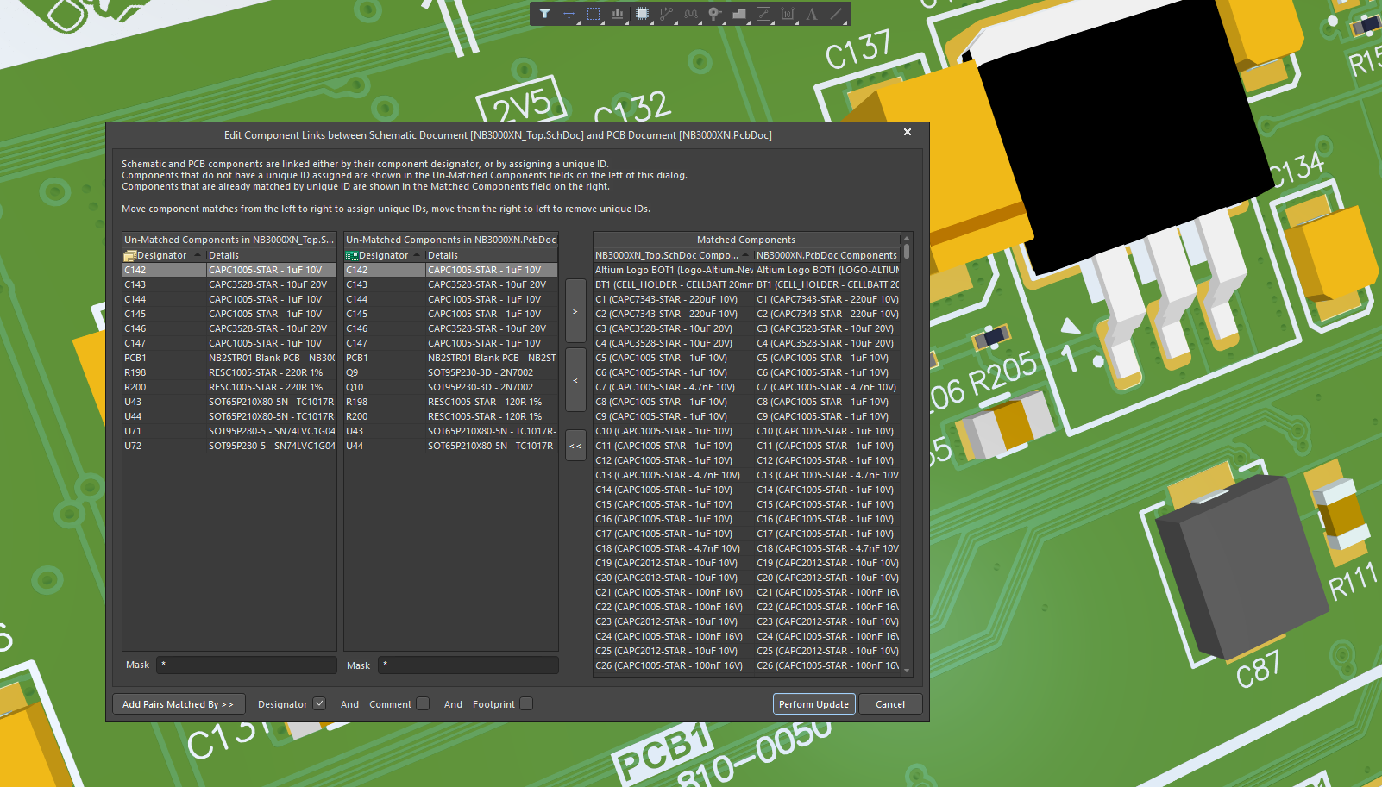Select Q9 row in PCB un-matched list
This screenshot has height=787, width=1382.
[451, 372]
